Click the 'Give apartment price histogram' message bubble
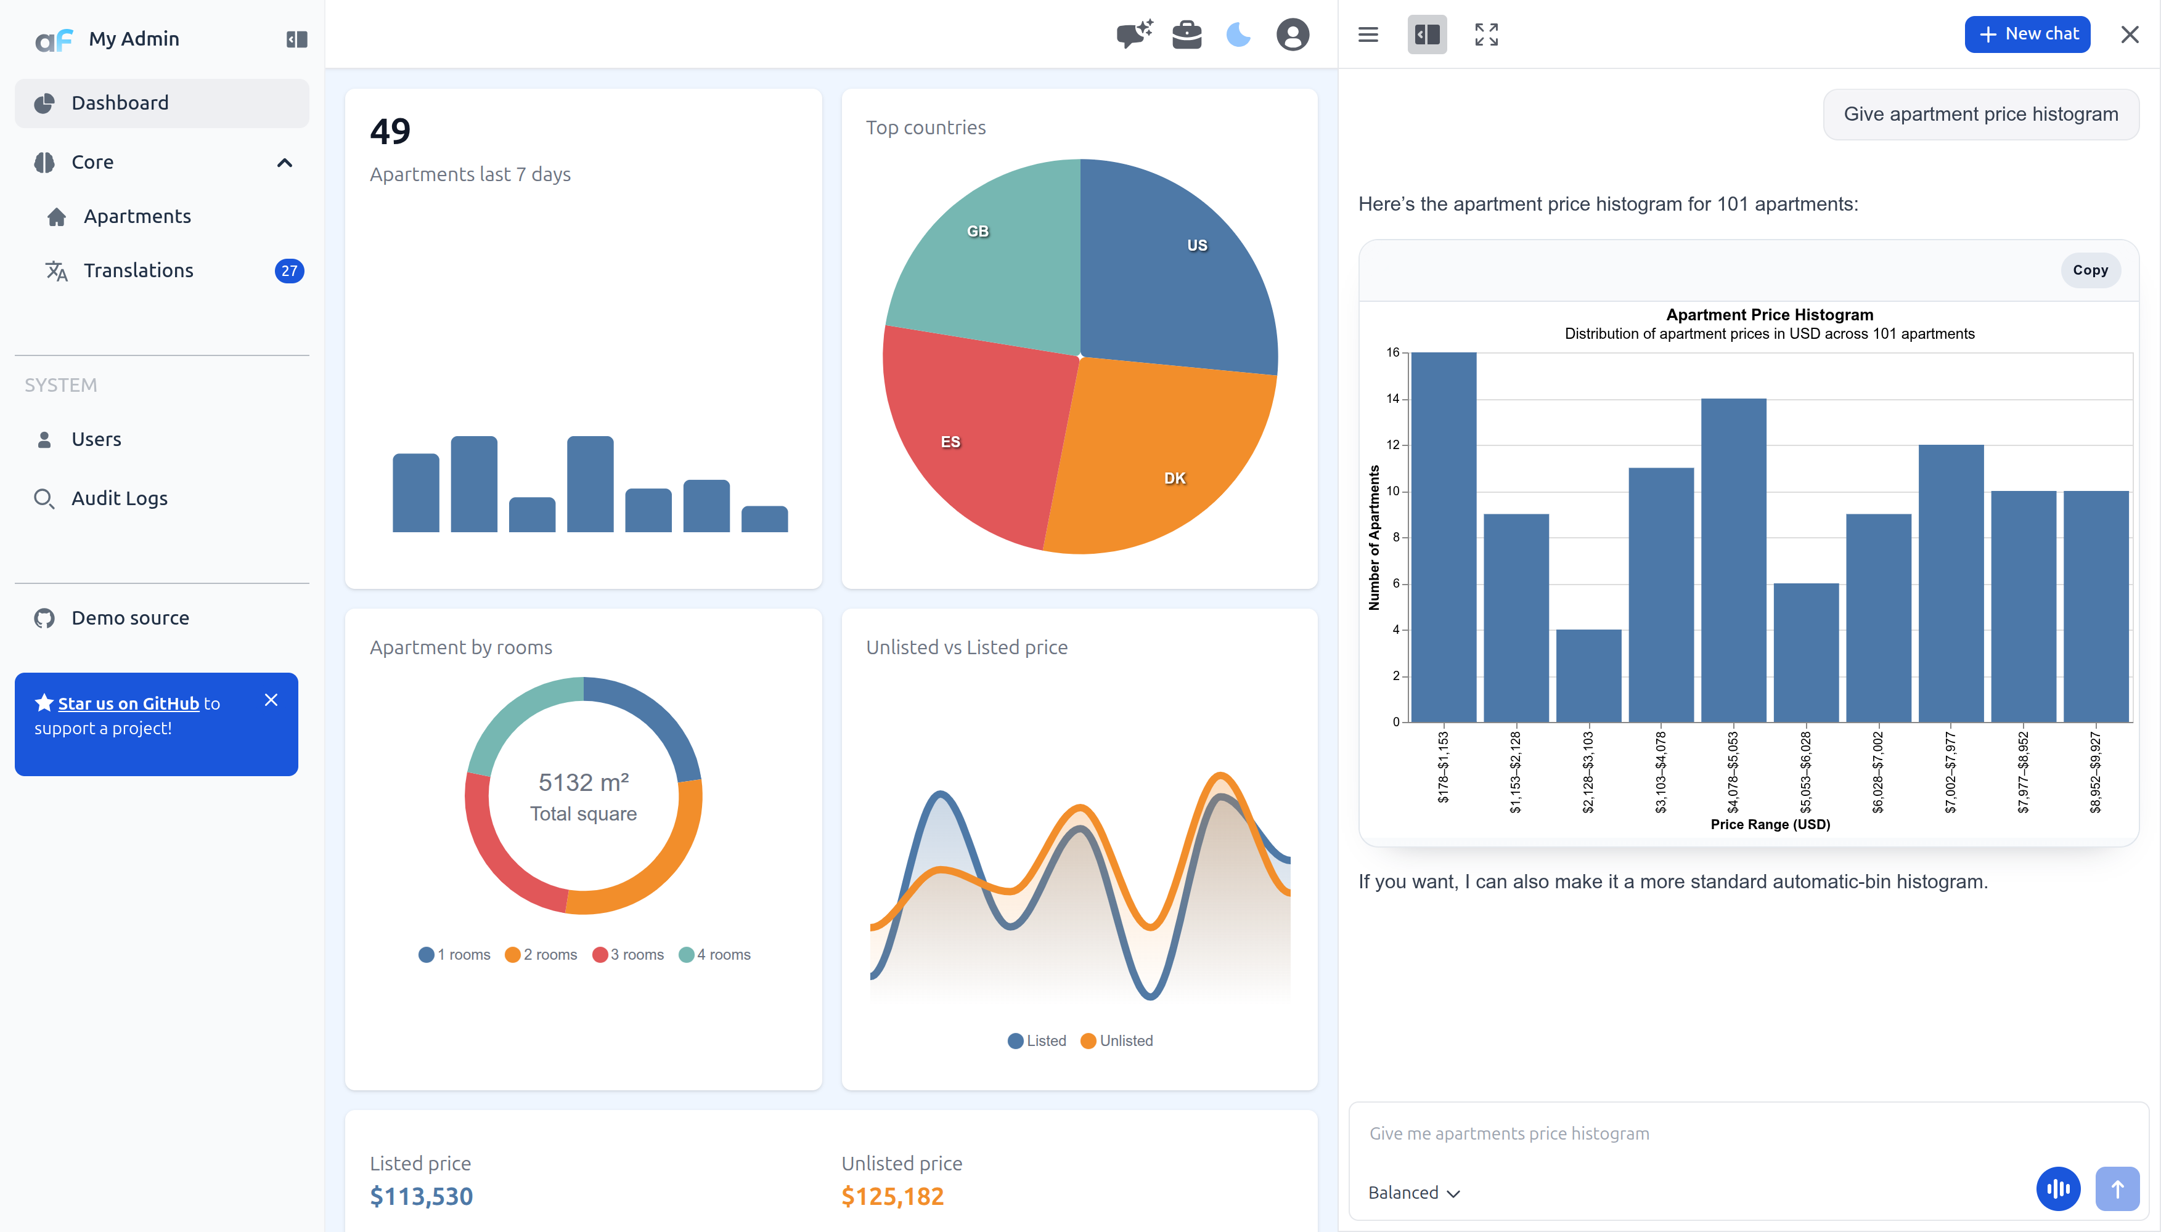Screen dimensions: 2161x1232 point(1980,114)
